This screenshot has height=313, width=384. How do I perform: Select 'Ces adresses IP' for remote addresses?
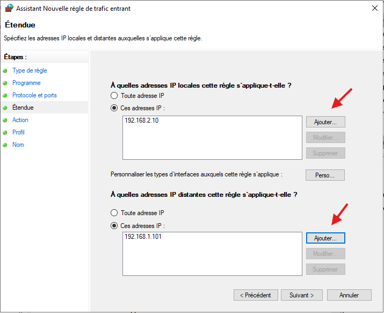click(114, 225)
